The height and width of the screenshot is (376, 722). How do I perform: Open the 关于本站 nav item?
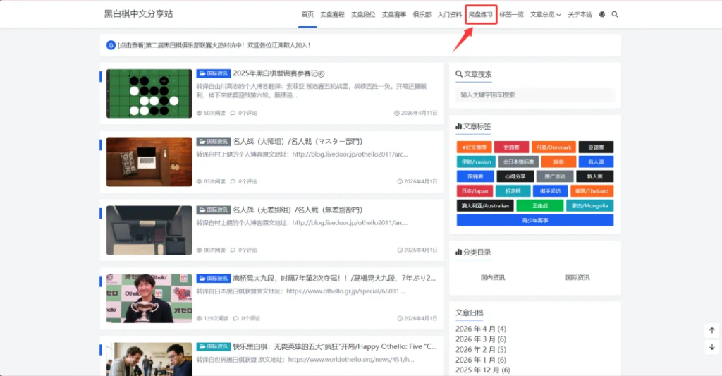click(x=580, y=14)
